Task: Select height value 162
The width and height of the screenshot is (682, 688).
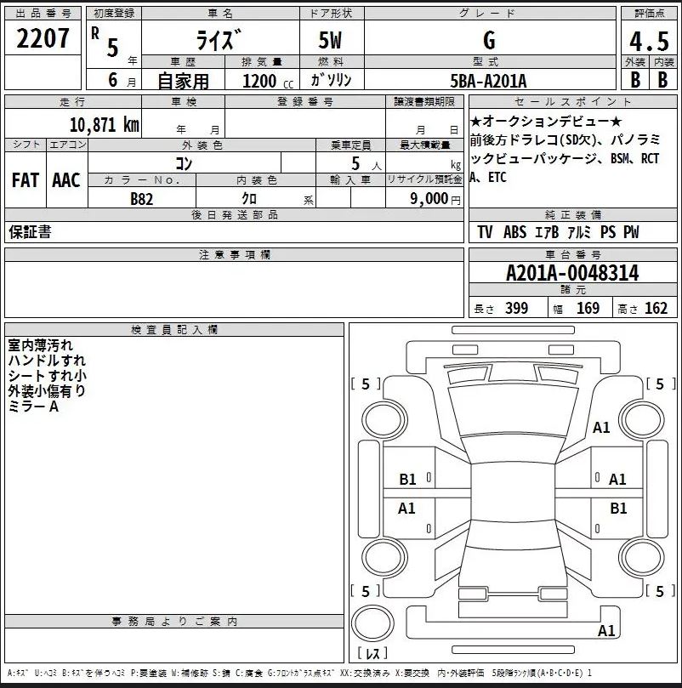Action: tap(656, 308)
